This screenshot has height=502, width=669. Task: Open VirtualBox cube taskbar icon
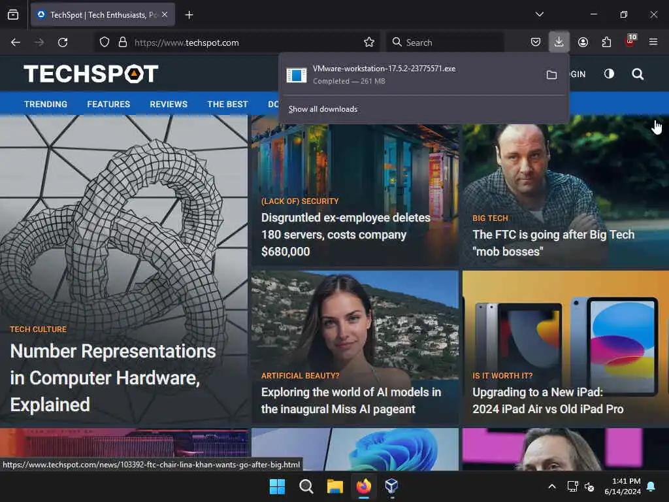[x=392, y=486]
